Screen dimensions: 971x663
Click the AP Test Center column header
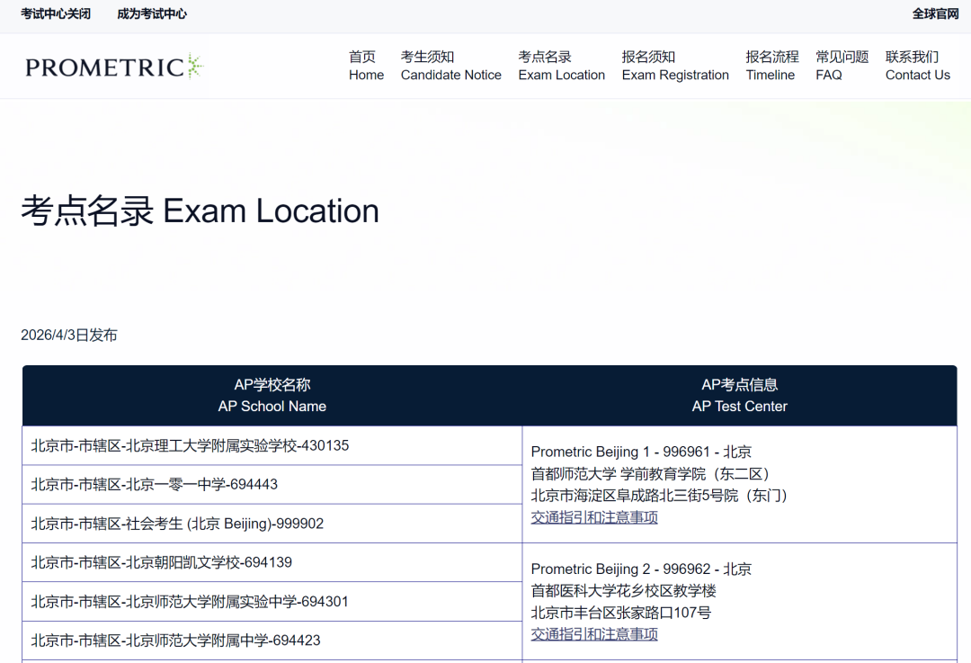point(739,395)
